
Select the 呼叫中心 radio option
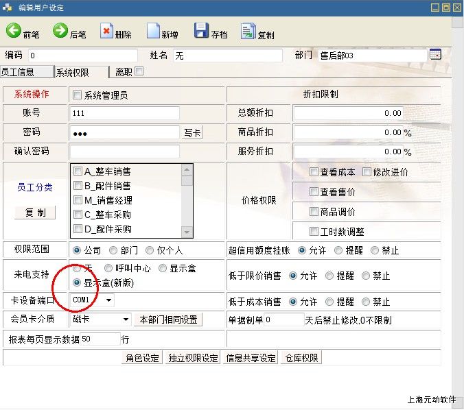(x=108, y=268)
